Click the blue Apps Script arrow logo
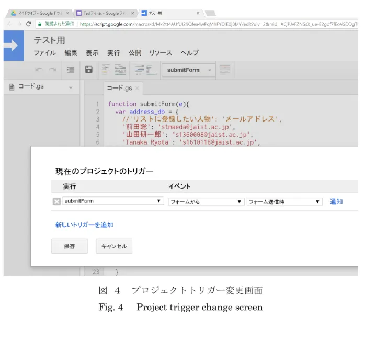Screen dimensions: 365x340 click(x=14, y=46)
